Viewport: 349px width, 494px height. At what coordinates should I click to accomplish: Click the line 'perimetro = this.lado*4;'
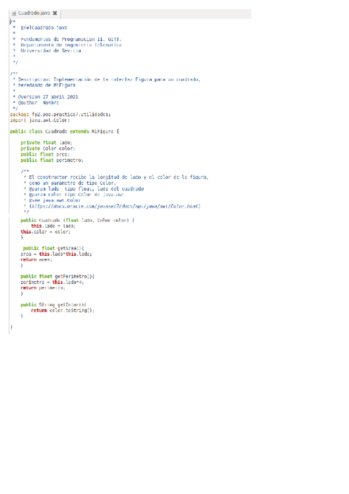coord(52,282)
